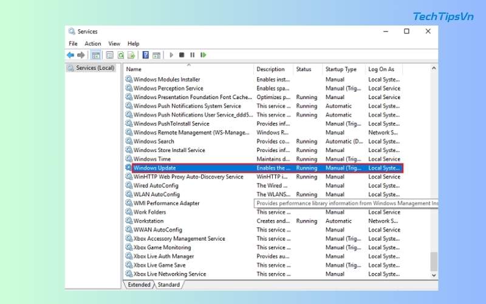Select WMI Performance Adapter row
Image resolution: width=486 pixels, height=304 pixels.
point(264,203)
